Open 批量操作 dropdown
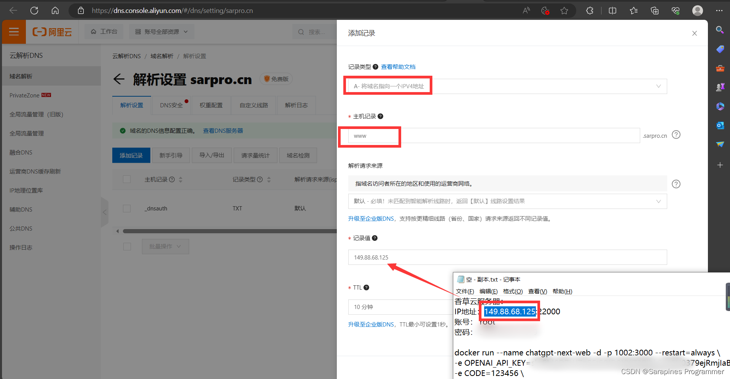Viewport: 730px width, 379px height. click(166, 247)
